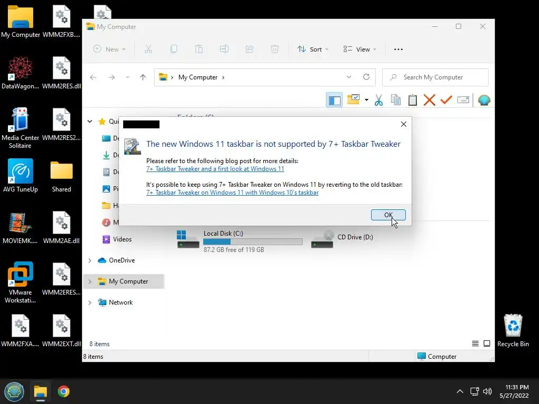Screen dimensions: 539x404
Task: Toggle the navigation pane button
Action: click(x=334, y=100)
